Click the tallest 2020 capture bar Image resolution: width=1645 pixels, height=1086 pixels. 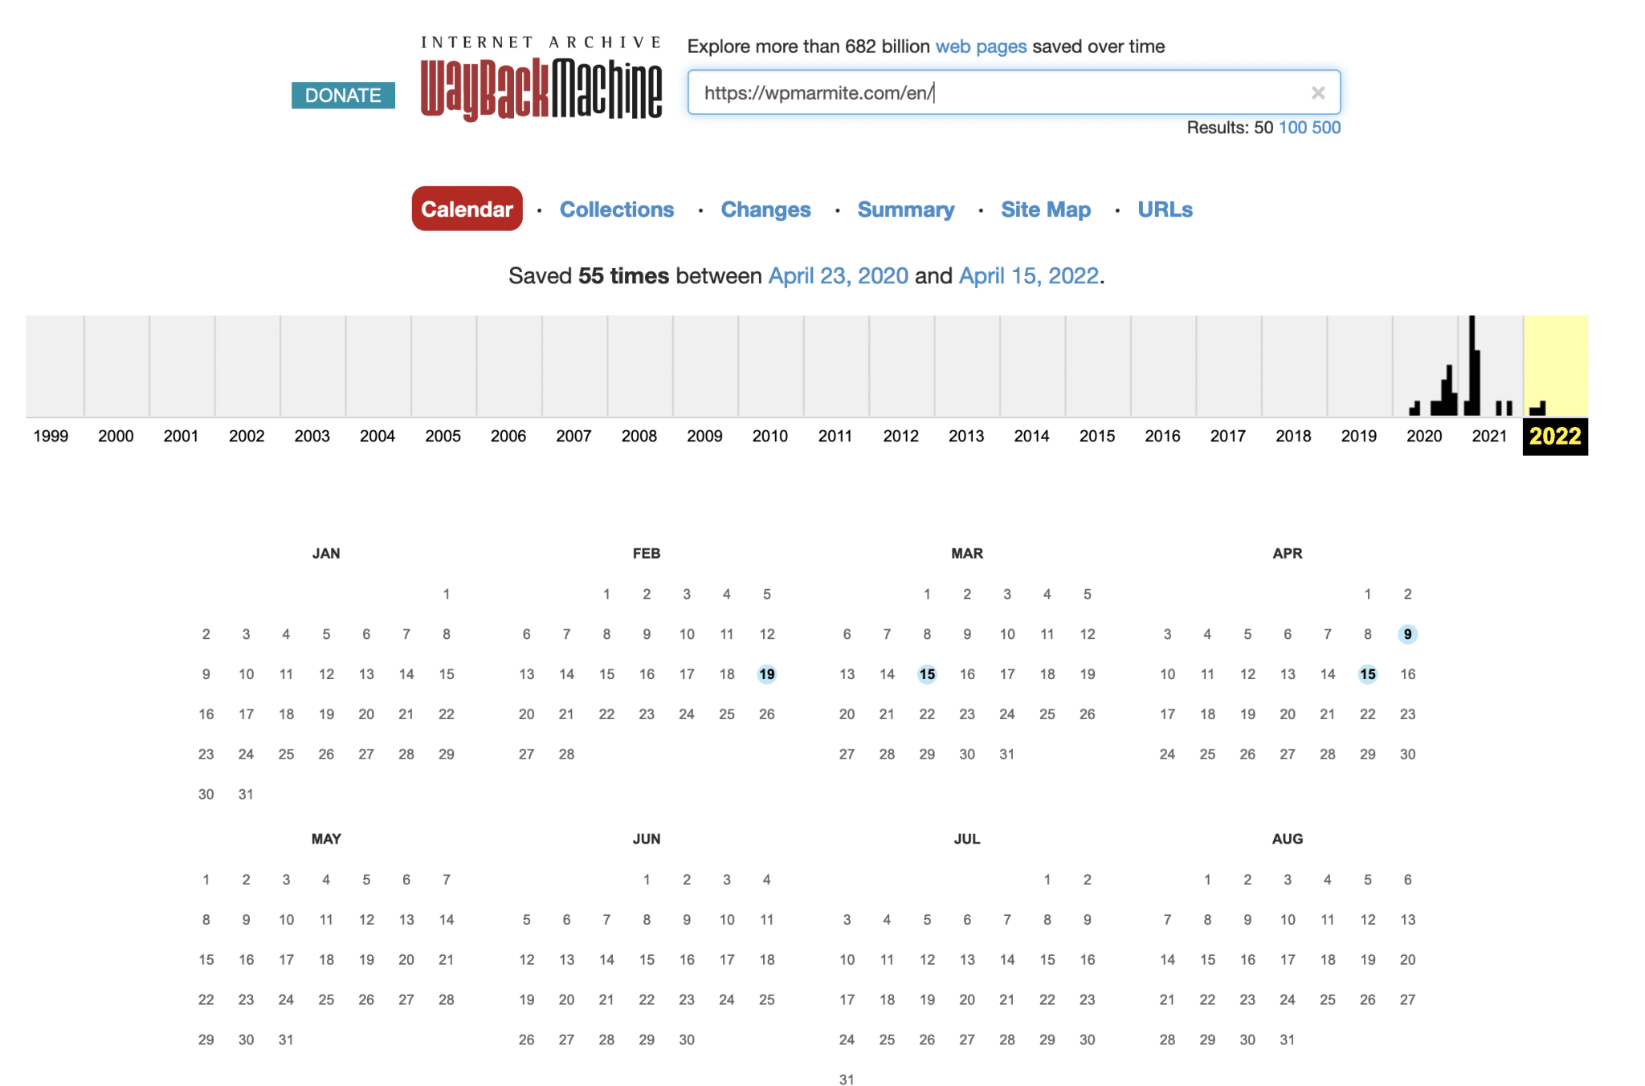pos(1449,390)
